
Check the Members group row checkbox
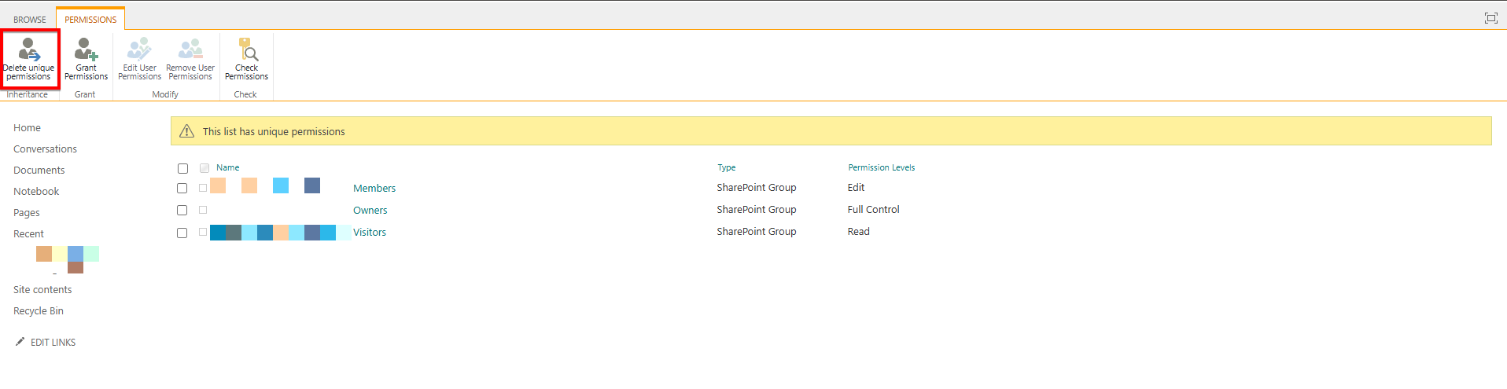(182, 189)
